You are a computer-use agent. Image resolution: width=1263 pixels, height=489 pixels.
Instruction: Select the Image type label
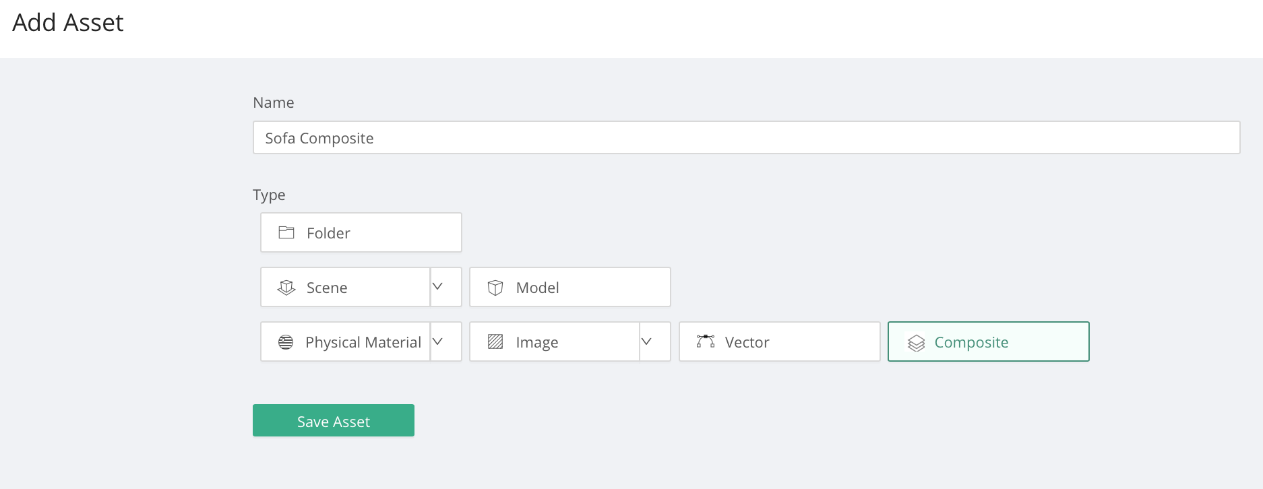coord(536,342)
